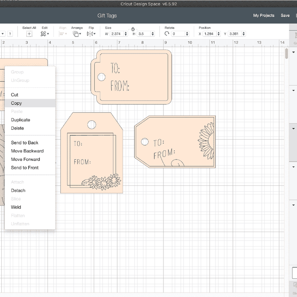Select Send to Front menu entry
This screenshot has width=297, height=297.
tap(25, 168)
